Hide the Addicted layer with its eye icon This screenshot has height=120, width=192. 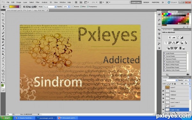pos(163,95)
